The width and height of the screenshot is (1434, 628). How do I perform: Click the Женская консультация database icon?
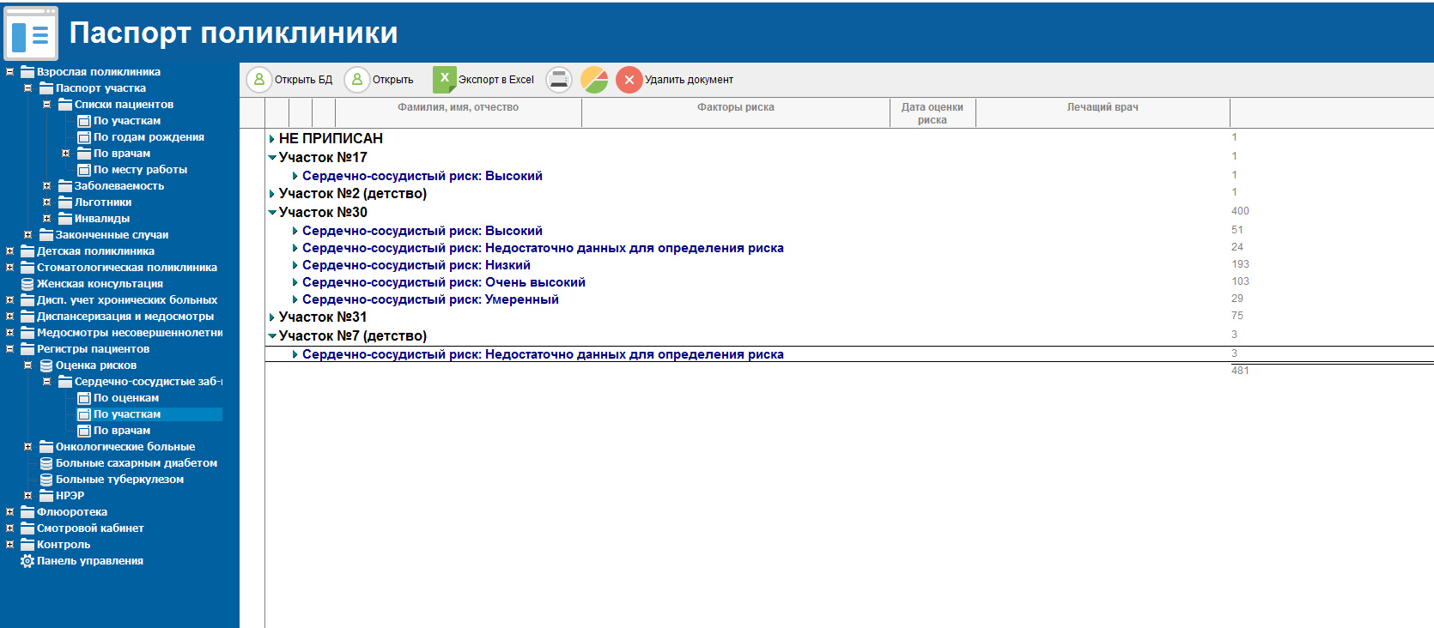pyautogui.click(x=27, y=284)
